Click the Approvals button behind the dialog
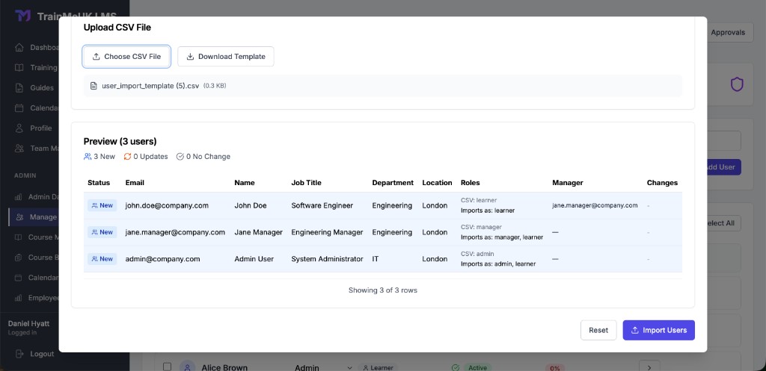Image resolution: width=766 pixels, height=371 pixels. 728,32
